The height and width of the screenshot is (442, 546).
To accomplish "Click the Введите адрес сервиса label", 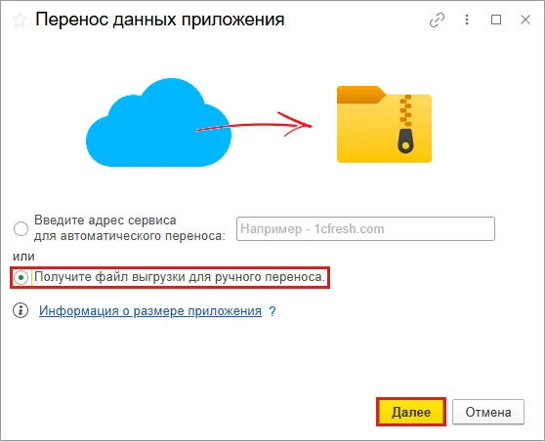I will pyautogui.click(x=130, y=228).
